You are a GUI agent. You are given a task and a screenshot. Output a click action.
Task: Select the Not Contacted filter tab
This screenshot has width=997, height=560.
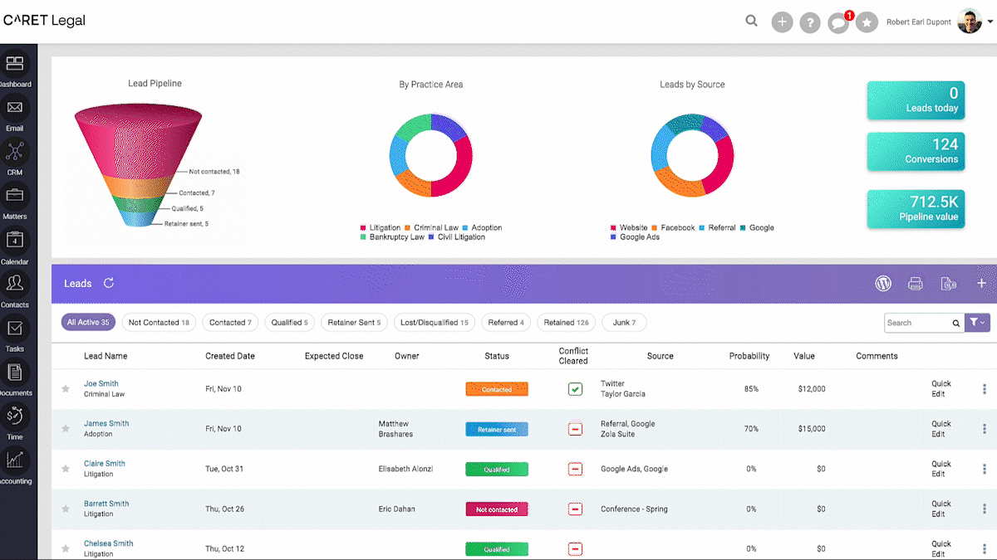pyautogui.click(x=159, y=323)
